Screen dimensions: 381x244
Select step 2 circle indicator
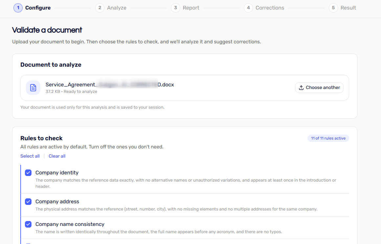[x=100, y=8]
